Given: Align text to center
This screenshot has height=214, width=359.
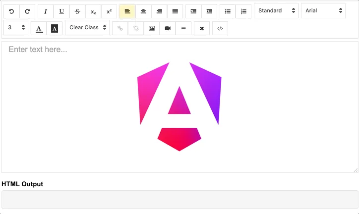Looking at the screenshot, I should pyautogui.click(x=143, y=11).
